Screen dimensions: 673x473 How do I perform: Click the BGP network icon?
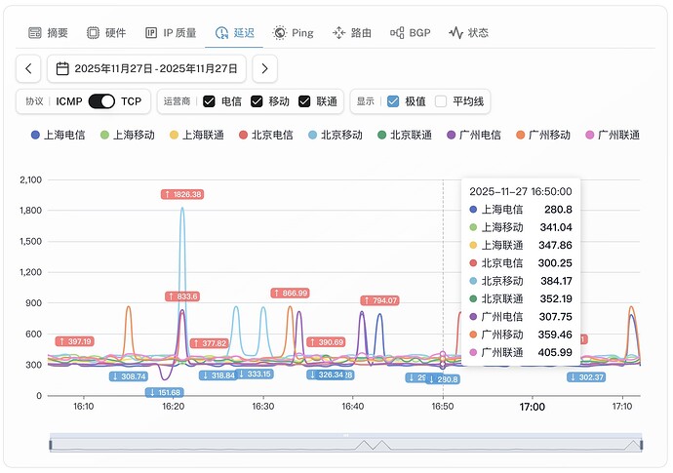point(397,33)
